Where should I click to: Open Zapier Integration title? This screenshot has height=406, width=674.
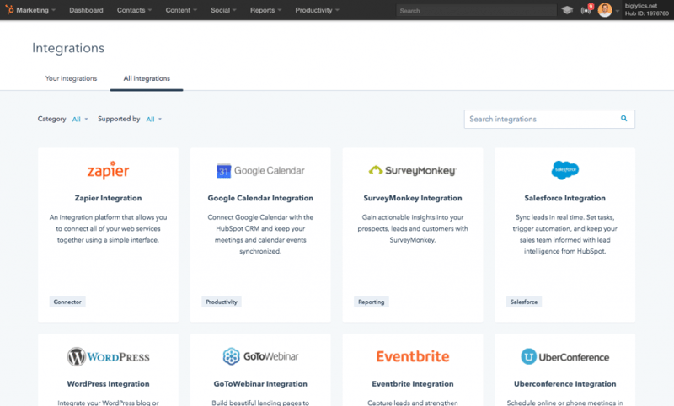pos(109,198)
